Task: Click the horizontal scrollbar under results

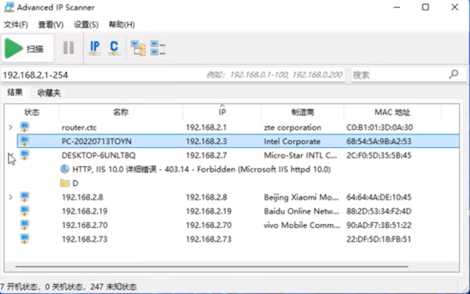Action: coord(212,266)
